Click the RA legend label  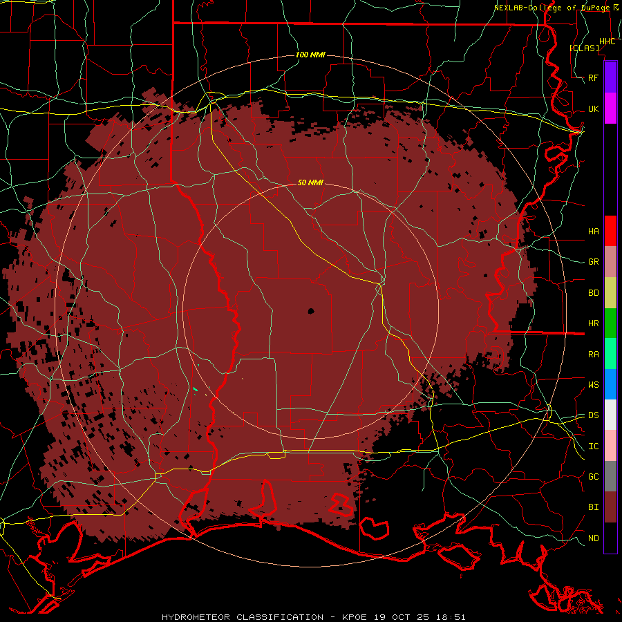point(593,355)
